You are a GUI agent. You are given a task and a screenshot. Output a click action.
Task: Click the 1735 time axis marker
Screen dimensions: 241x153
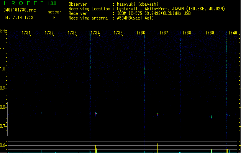click(118, 33)
